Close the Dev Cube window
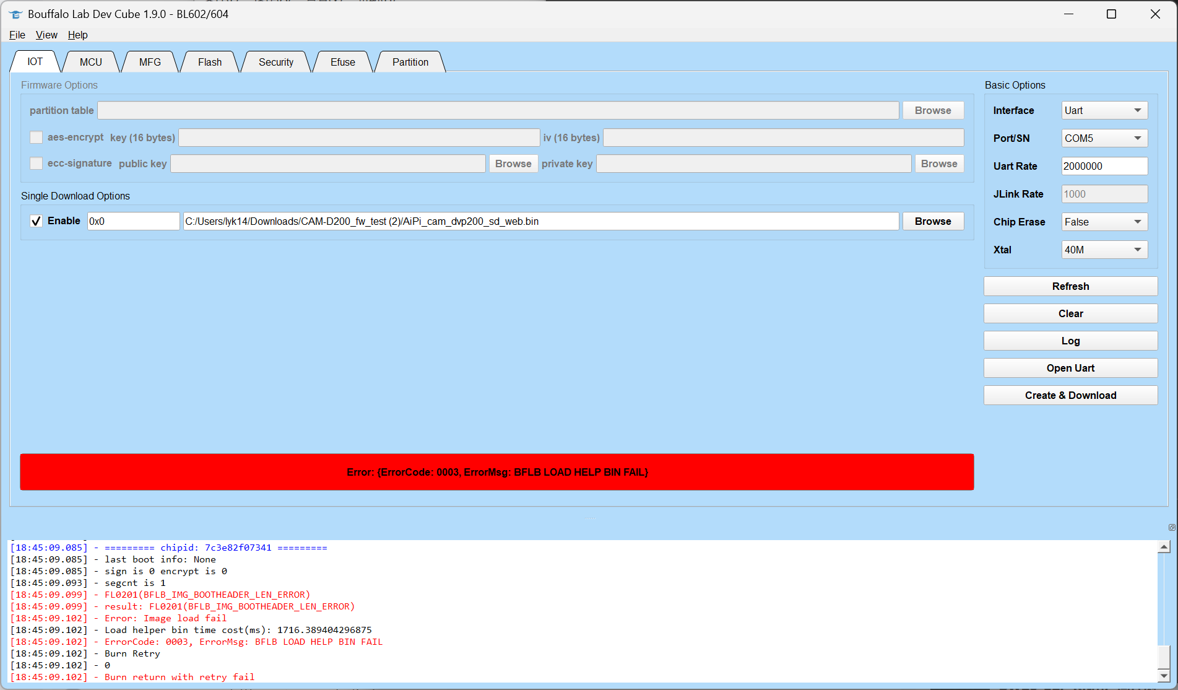This screenshot has width=1178, height=690. [x=1155, y=14]
